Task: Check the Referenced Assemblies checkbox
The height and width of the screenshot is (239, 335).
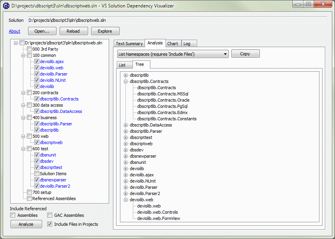Action: click(29, 199)
